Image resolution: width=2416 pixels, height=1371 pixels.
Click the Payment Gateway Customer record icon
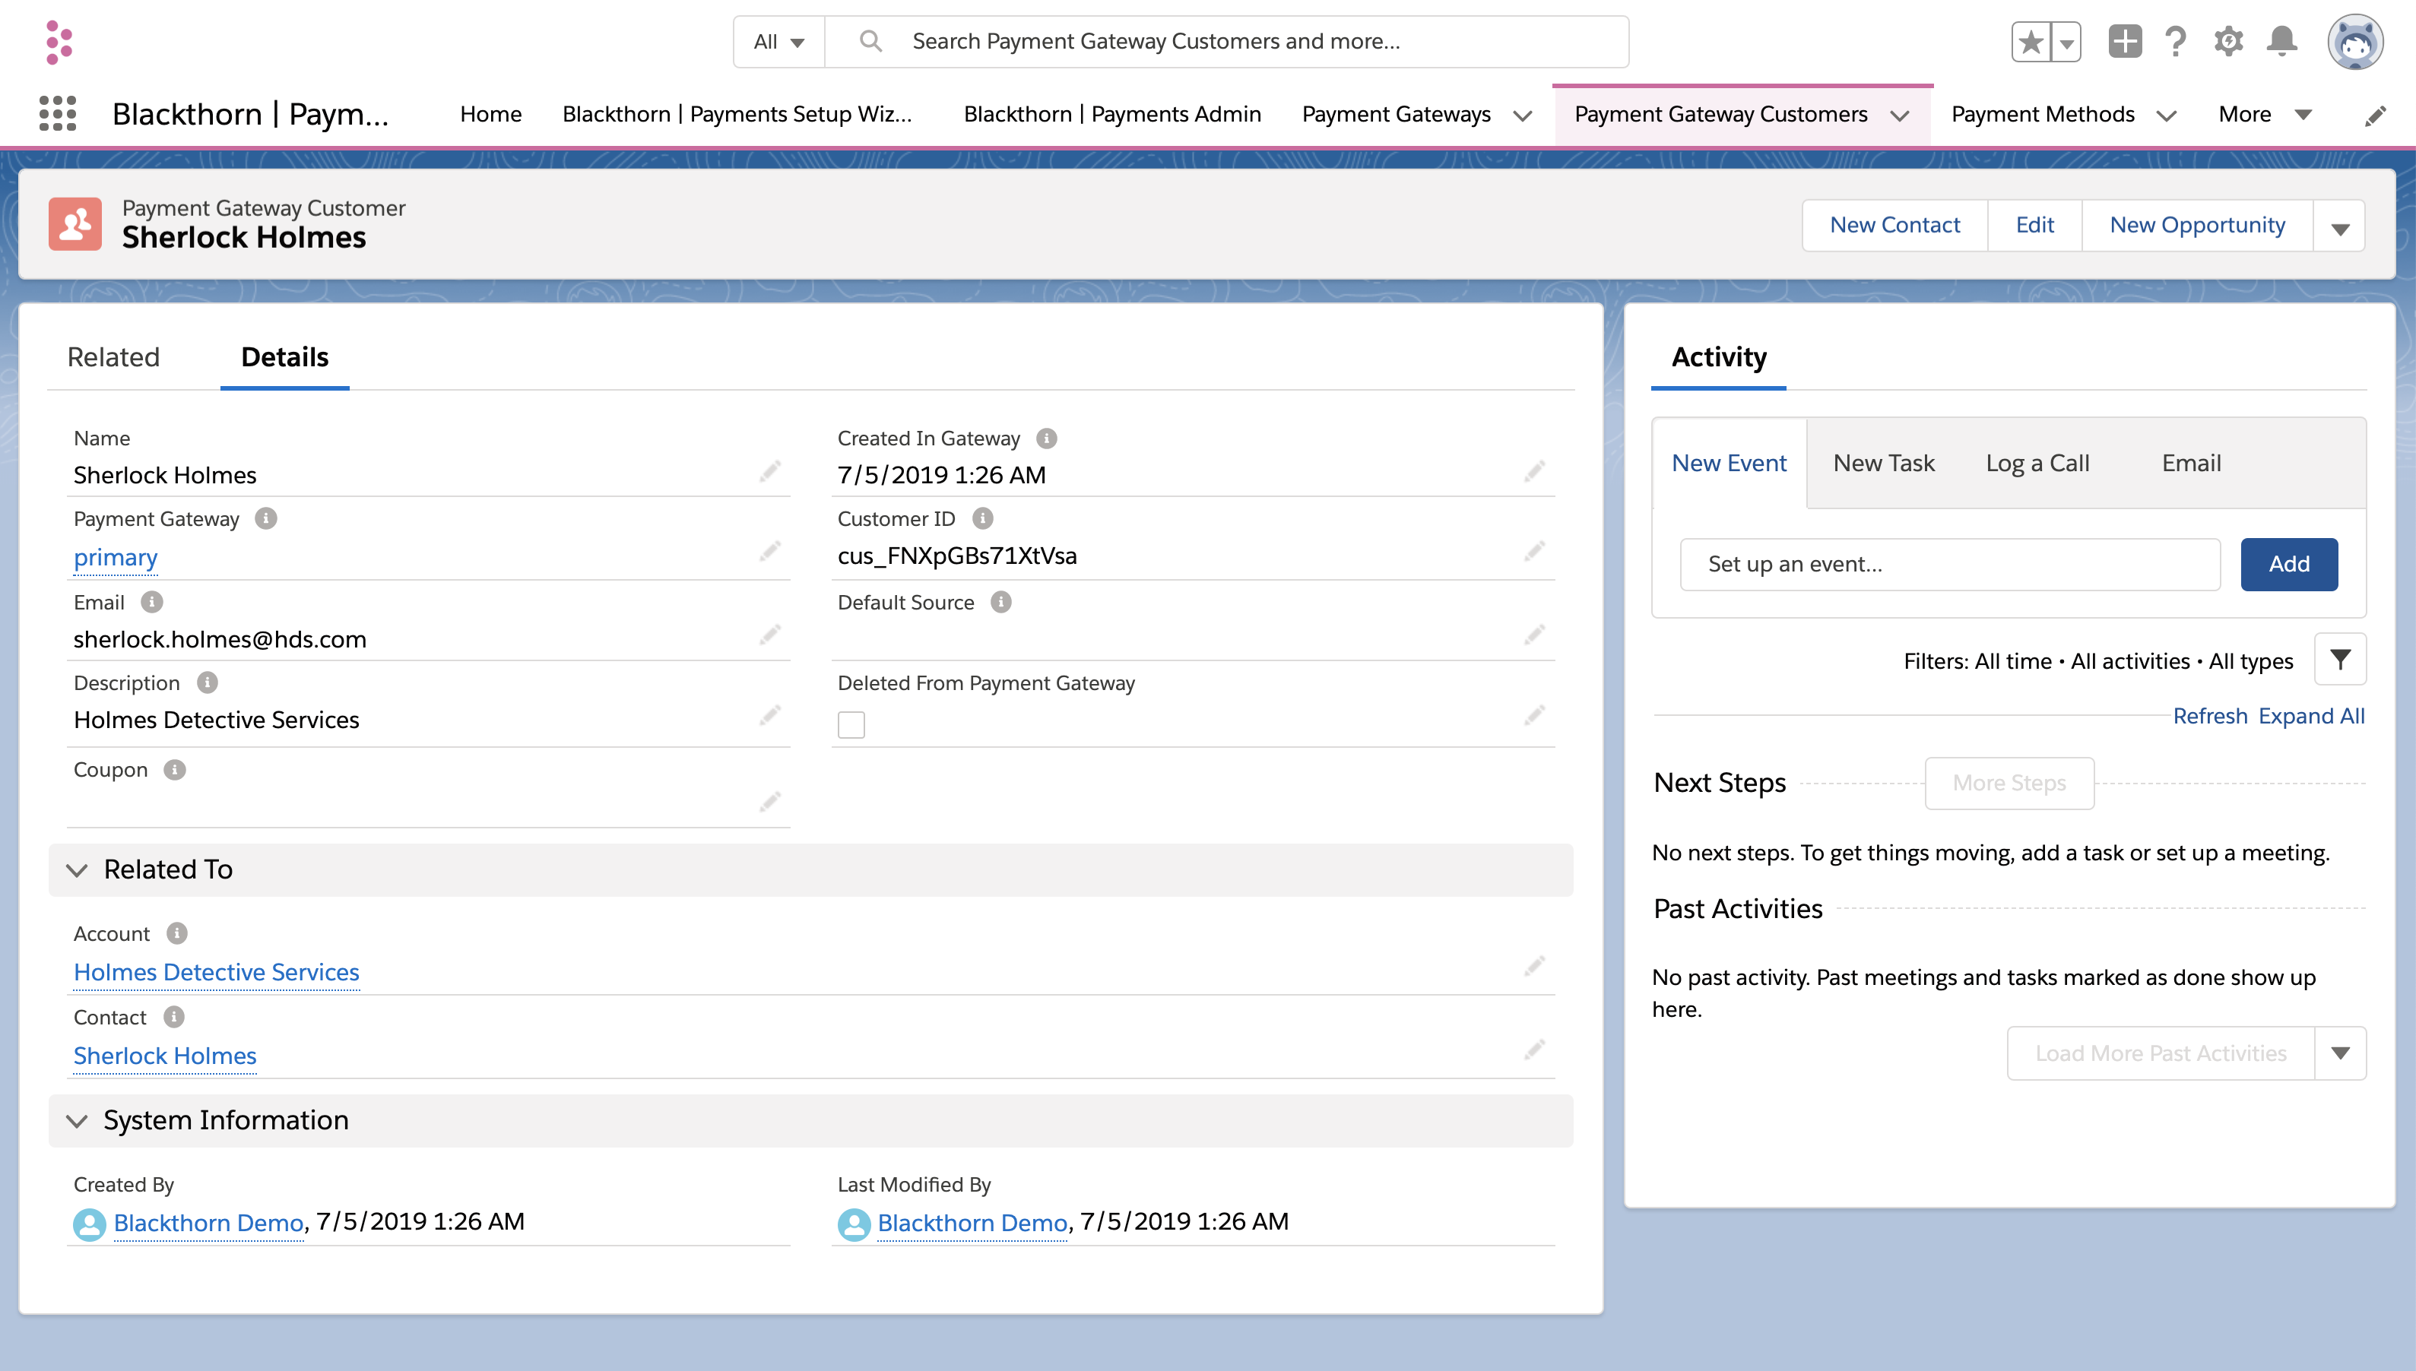[x=75, y=224]
